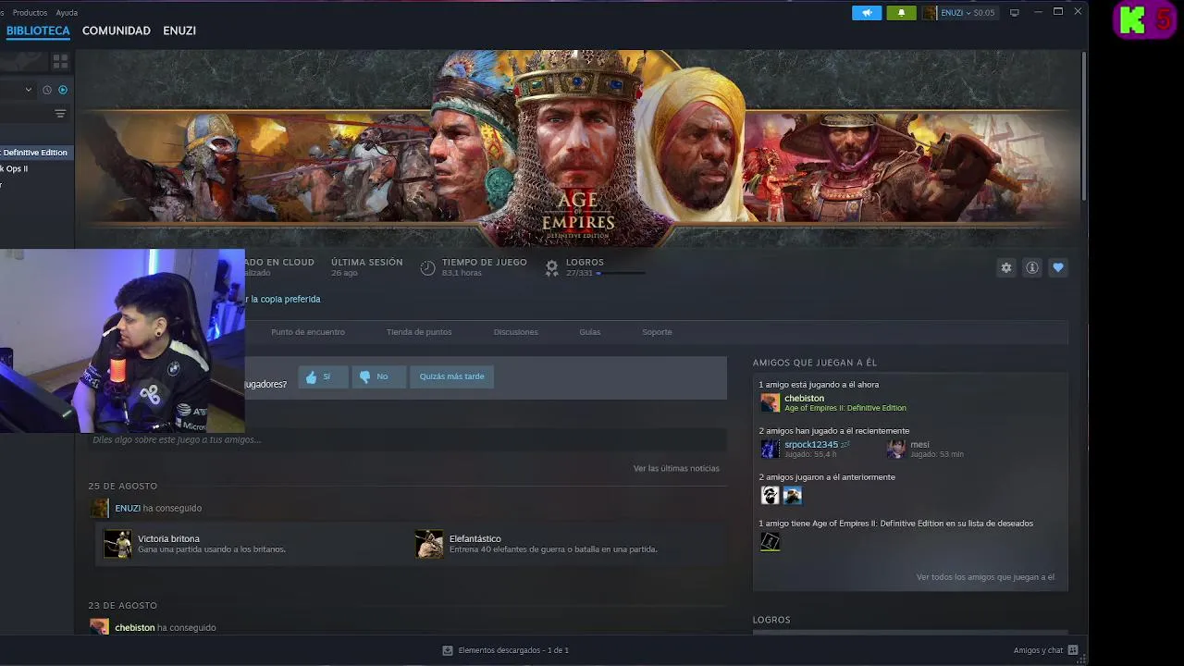Click the achievements progress bar 27/331

click(x=622, y=273)
